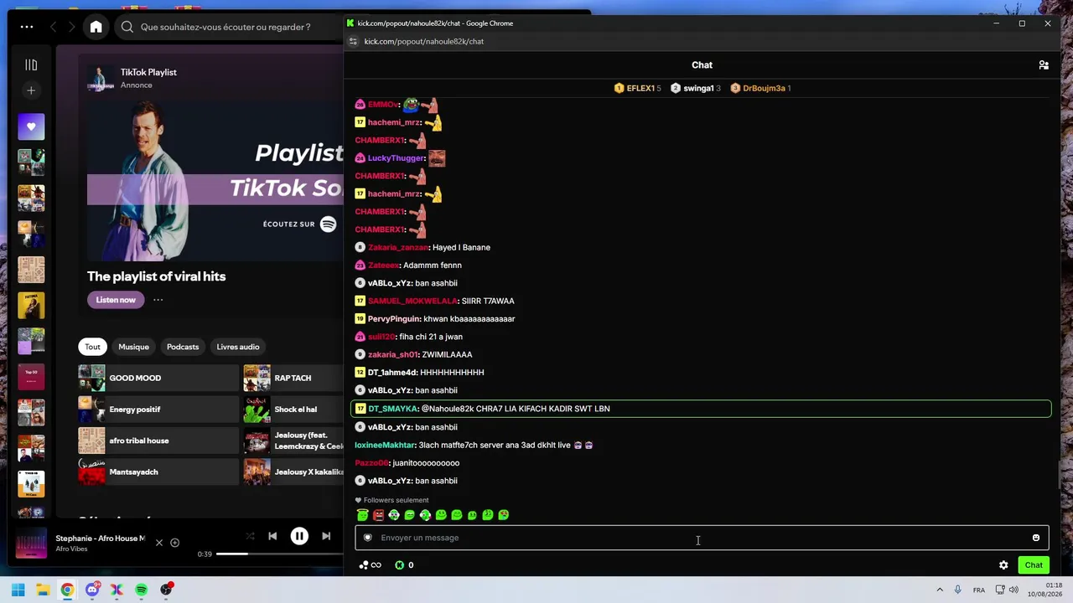
Task: Go to Spotify Home
Action: (x=96, y=27)
